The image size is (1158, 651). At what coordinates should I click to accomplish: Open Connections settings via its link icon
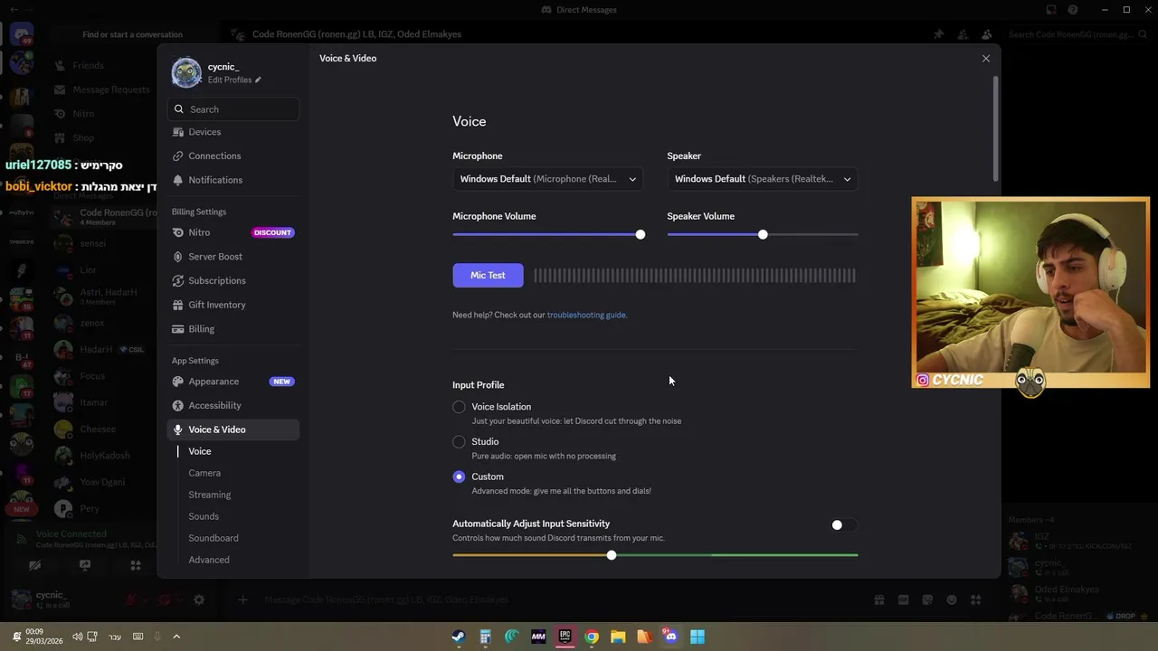tap(178, 156)
